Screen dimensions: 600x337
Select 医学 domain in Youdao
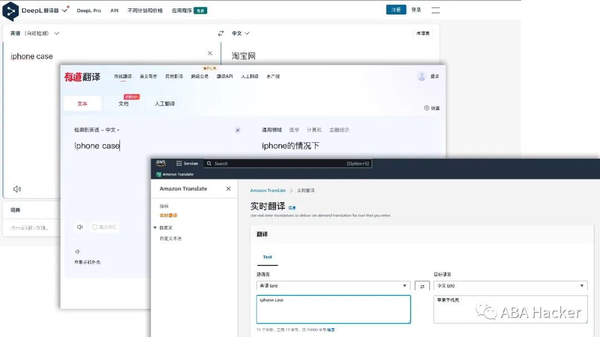tap(294, 130)
